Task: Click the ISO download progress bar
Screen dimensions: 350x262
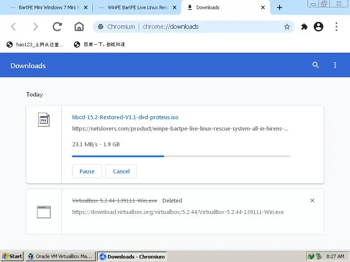Action: (x=181, y=156)
